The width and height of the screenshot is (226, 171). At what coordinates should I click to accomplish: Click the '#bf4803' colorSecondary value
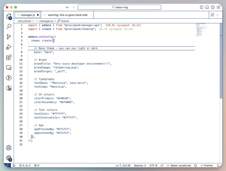tap(66, 102)
